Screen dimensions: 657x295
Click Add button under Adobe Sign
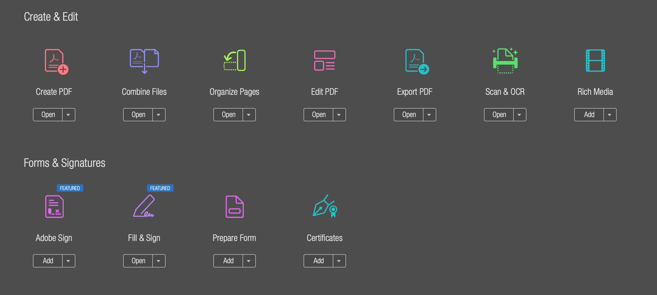[48, 261]
